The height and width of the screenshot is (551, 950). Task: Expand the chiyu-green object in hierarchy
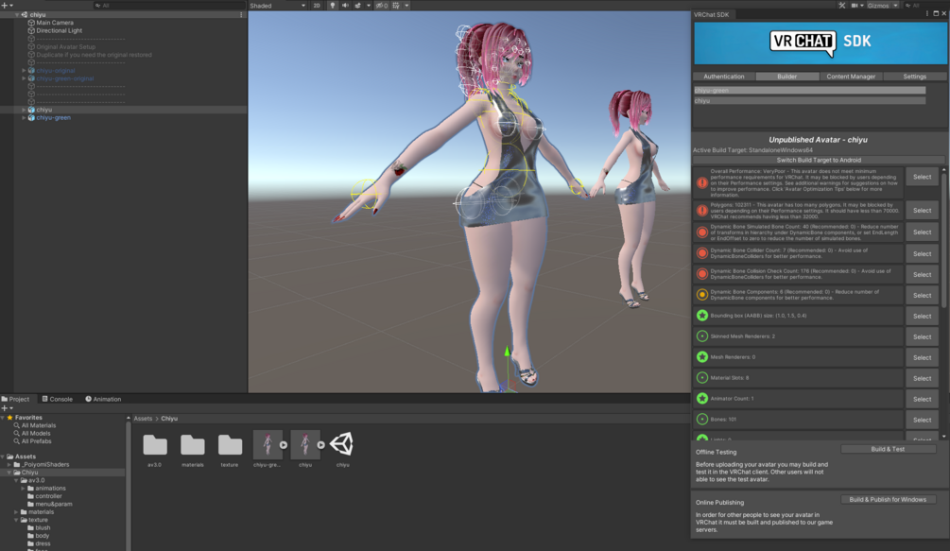click(24, 118)
